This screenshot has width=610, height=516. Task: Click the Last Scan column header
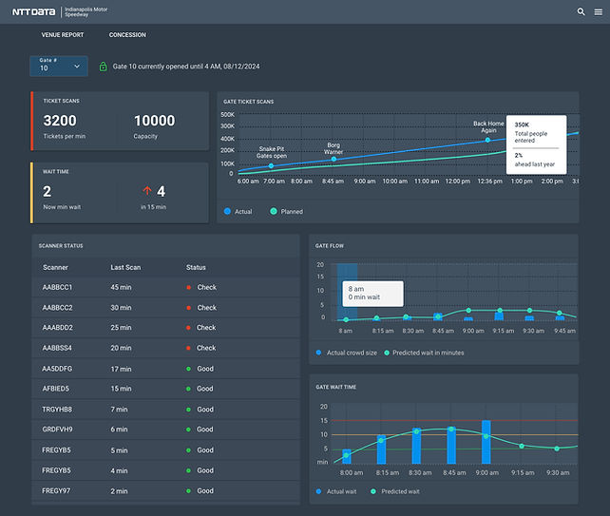125,267
